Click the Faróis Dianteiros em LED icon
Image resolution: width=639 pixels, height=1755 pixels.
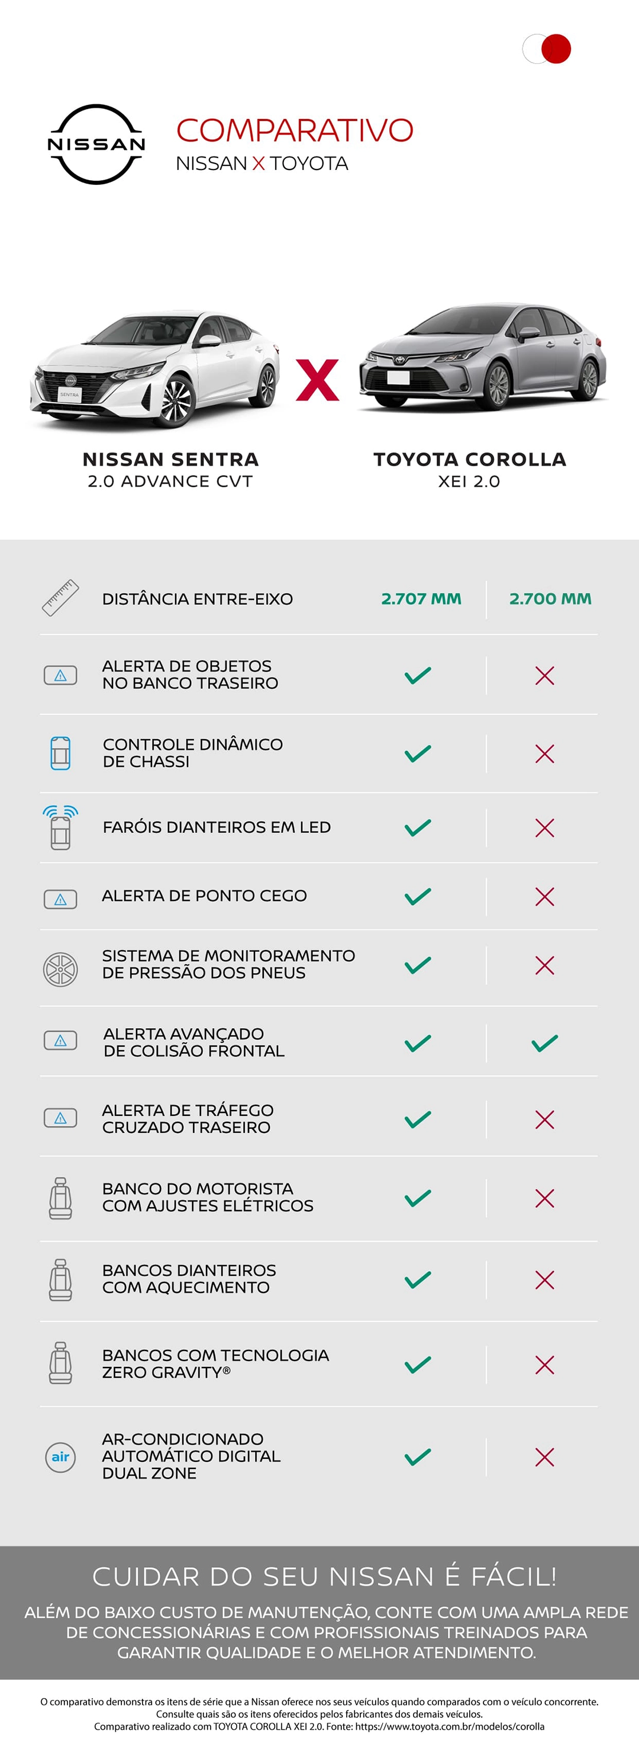(x=60, y=827)
